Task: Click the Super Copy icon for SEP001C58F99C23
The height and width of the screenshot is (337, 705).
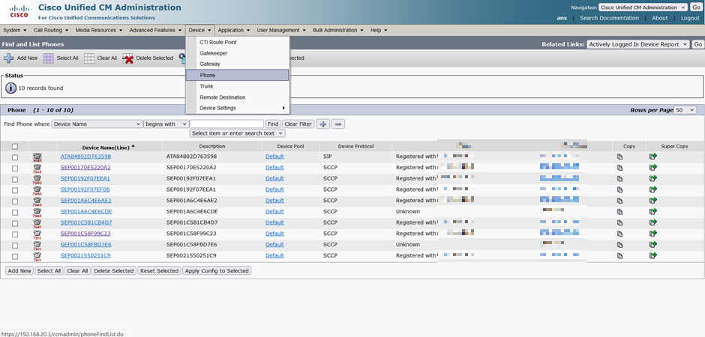Action: (x=652, y=234)
